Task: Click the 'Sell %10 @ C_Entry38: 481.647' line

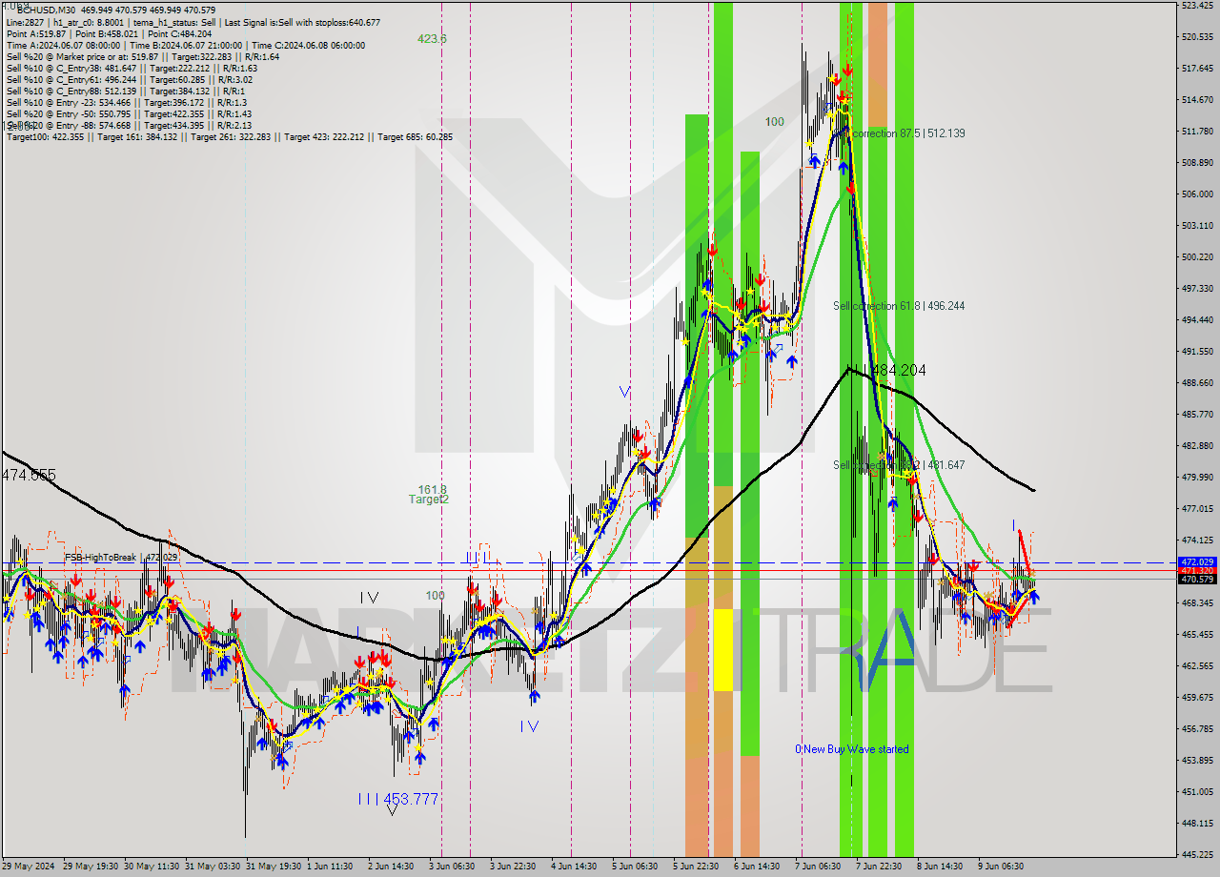Action: point(132,68)
